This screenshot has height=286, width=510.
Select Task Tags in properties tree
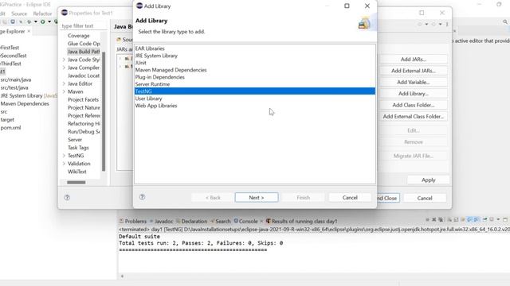click(x=78, y=148)
